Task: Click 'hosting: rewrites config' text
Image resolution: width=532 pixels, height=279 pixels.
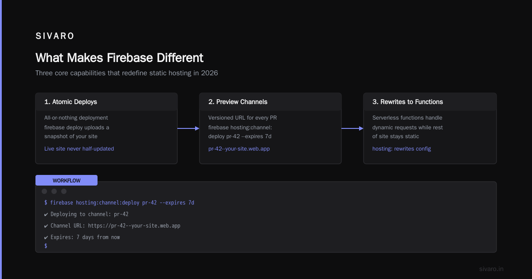Action: (x=402, y=149)
